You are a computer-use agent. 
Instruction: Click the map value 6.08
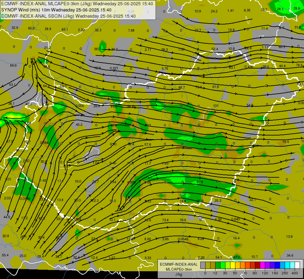[x=200, y=182]
